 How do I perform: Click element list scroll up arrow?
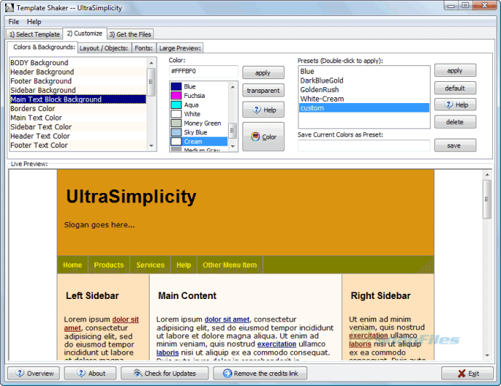[x=152, y=63]
